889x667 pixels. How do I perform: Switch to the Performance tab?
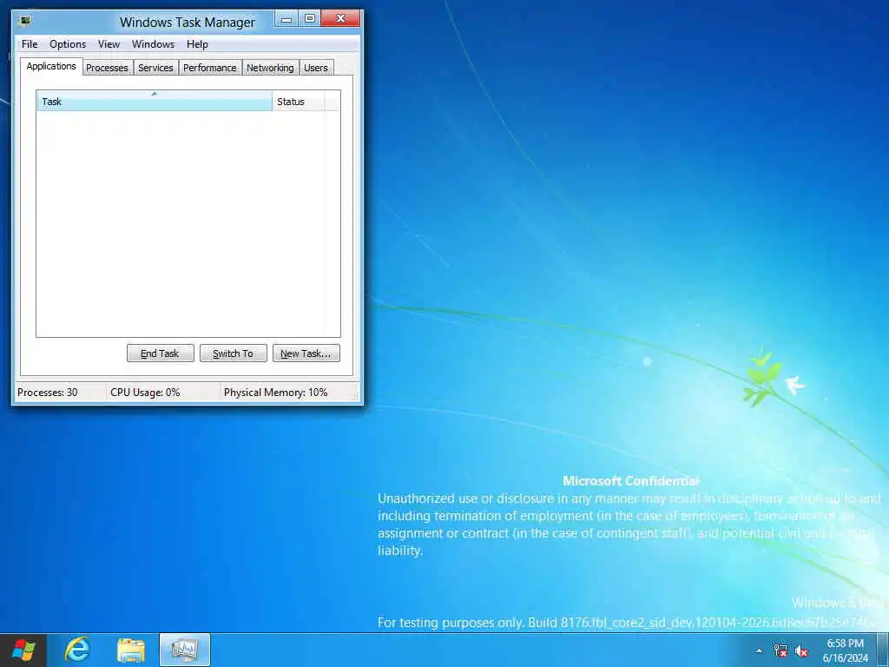click(210, 68)
